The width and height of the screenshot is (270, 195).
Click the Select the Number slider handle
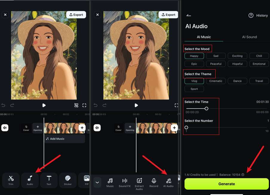pos(186,127)
